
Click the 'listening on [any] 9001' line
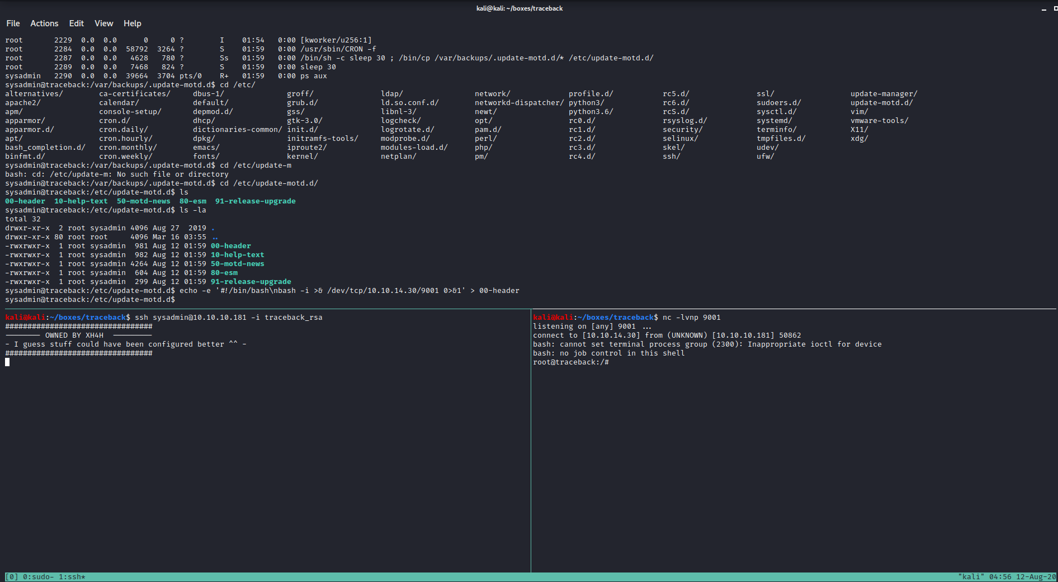click(x=592, y=327)
